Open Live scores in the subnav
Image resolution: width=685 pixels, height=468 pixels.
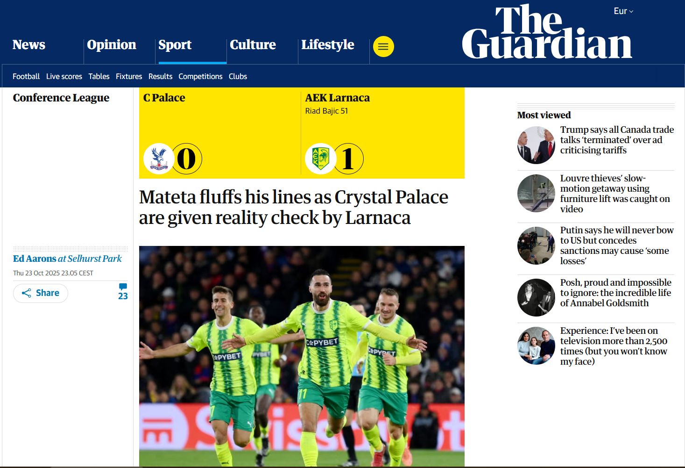pos(64,76)
